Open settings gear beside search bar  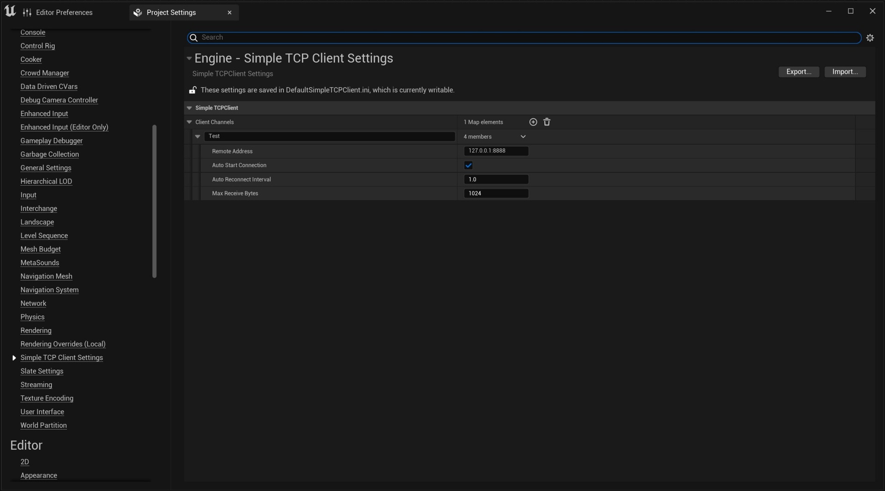click(870, 38)
